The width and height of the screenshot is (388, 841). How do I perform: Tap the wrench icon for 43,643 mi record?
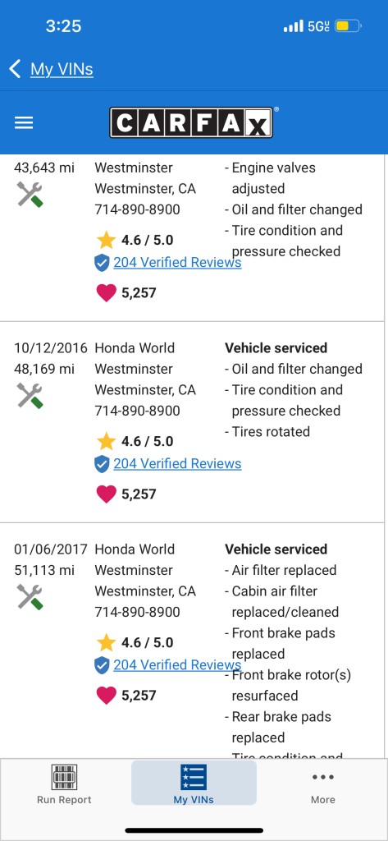(30, 195)
